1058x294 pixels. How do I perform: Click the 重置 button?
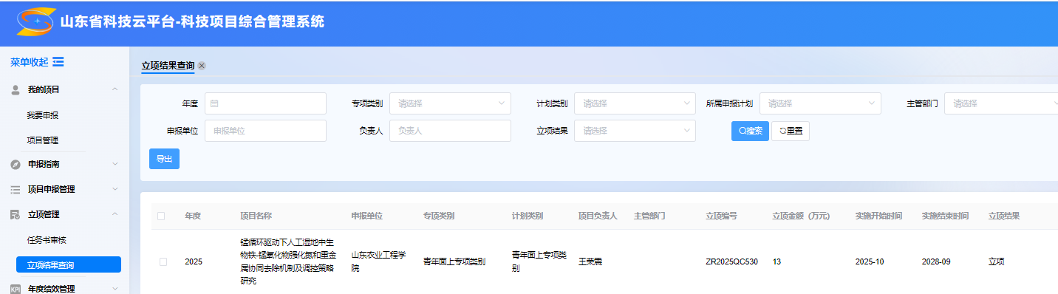tap(791, 131)
